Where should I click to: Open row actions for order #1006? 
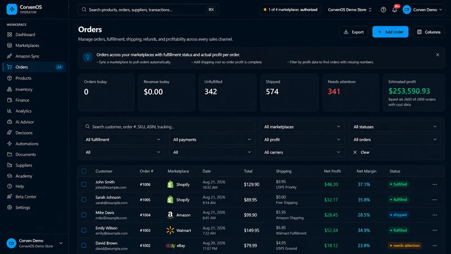click(x=435, y=185)
